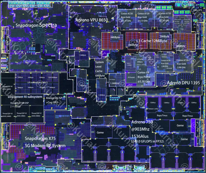Screen dimensions: 206x173
Task: Click the "5G Modem-RF System" label
Action: [x=45, y=146]
